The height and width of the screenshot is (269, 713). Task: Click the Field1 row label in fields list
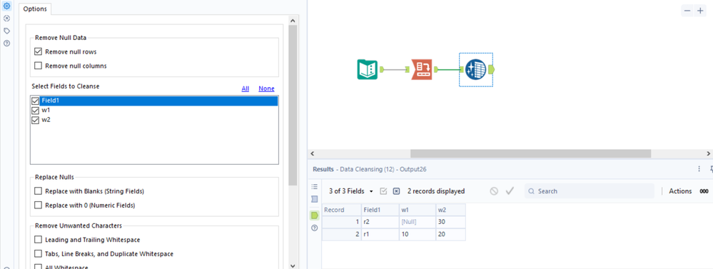point(158,101)
